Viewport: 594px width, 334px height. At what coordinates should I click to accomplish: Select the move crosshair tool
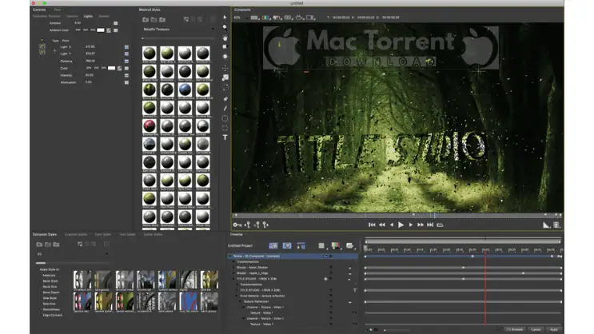(x=225, y=68)
